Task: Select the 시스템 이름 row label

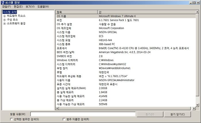Action: pyautogui.click(x=63, y=32)
